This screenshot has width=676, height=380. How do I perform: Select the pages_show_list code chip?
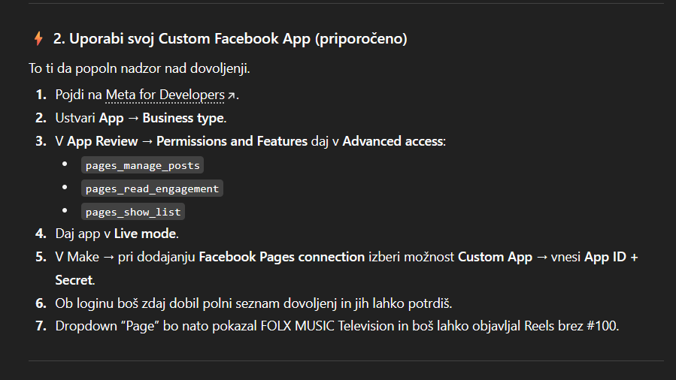133,212
